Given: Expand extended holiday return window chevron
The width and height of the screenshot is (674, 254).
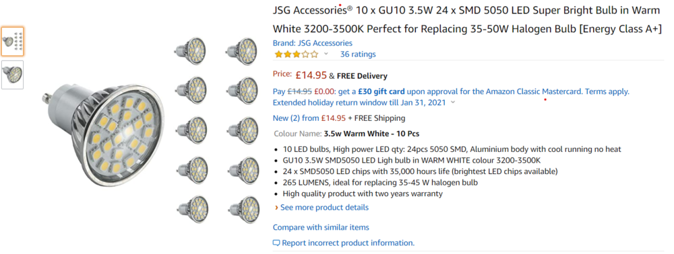Looking at the screenshot, I should (x=453, y=102).
